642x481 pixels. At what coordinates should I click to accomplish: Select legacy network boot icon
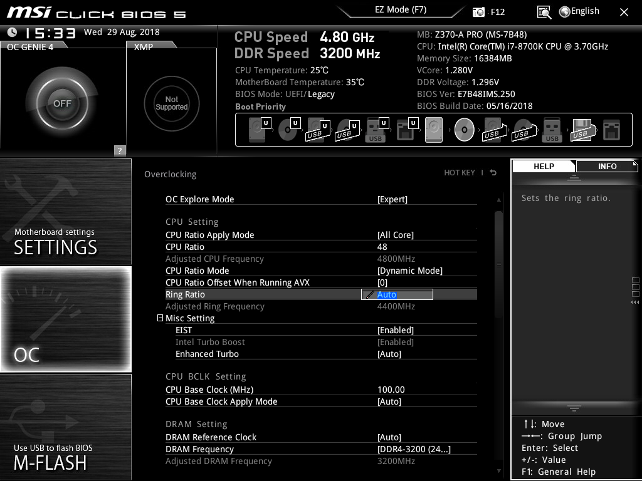(x=611, y=130)
